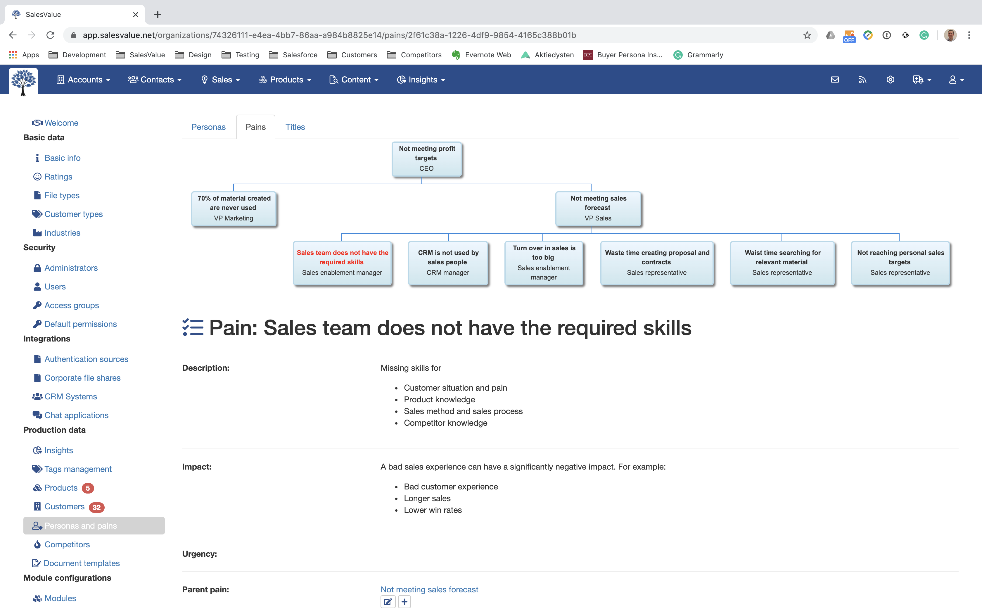The height and width of the screenshot is (614, 982).
Task: Expand the user profile dropdown in navbar
Action: coord(956,80)
